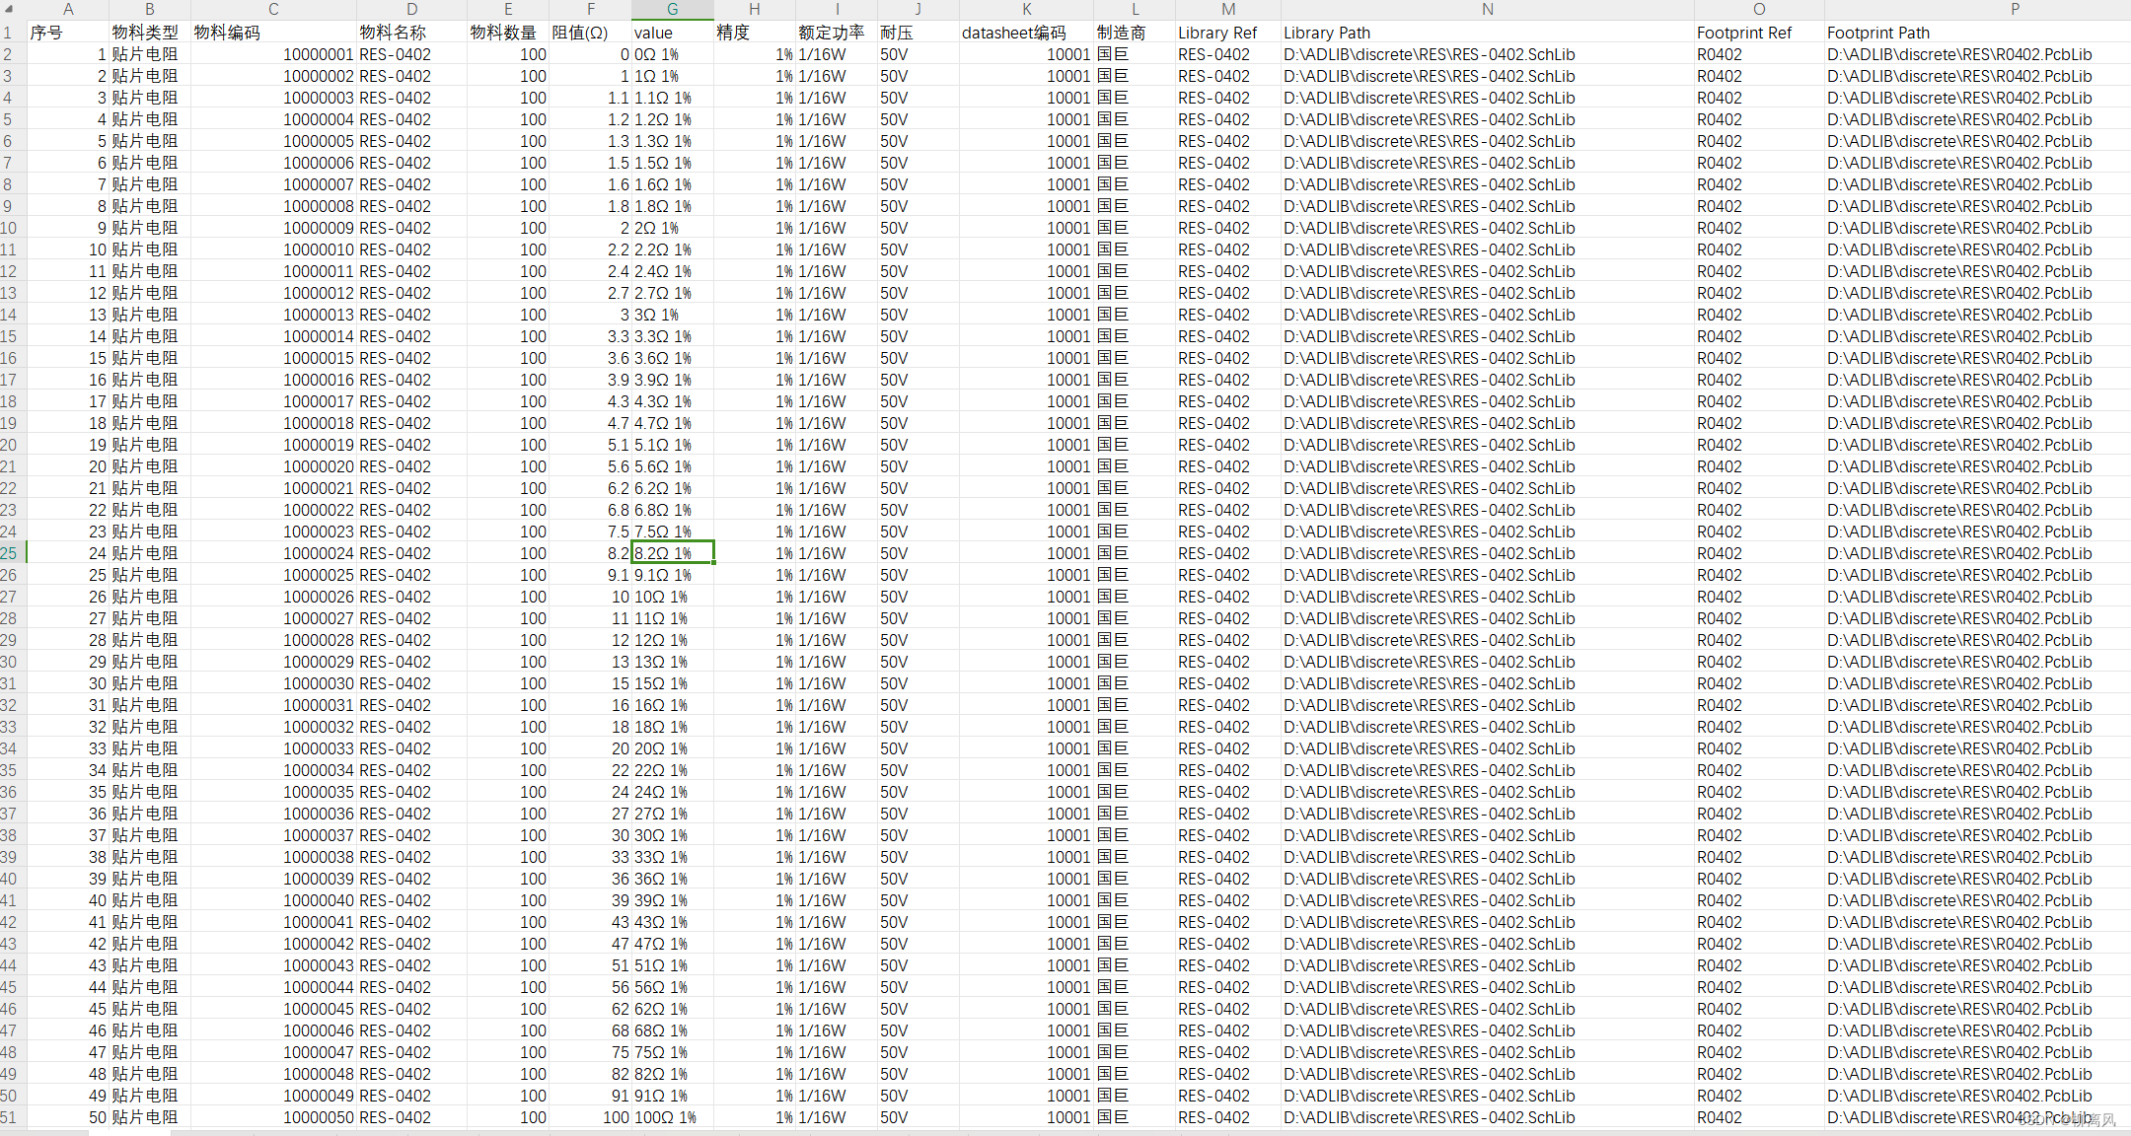The height and width of the screenshot is (1136, 2131).
Task: Select column P header
Action: click(x=2015, y=9)
